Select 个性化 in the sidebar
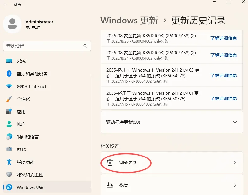Viewport: 248px width, 195px height. click(x=47, y=99)
